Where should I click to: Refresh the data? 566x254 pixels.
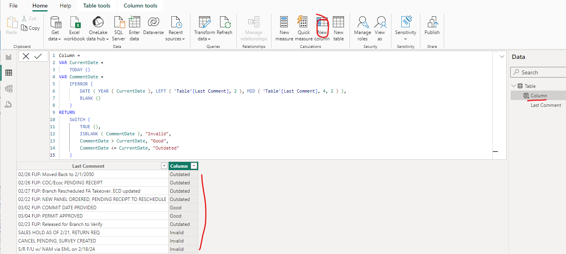tap(224, 26)
